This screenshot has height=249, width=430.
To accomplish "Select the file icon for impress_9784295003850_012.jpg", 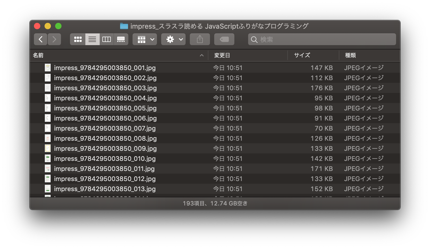I will [48, 179].
